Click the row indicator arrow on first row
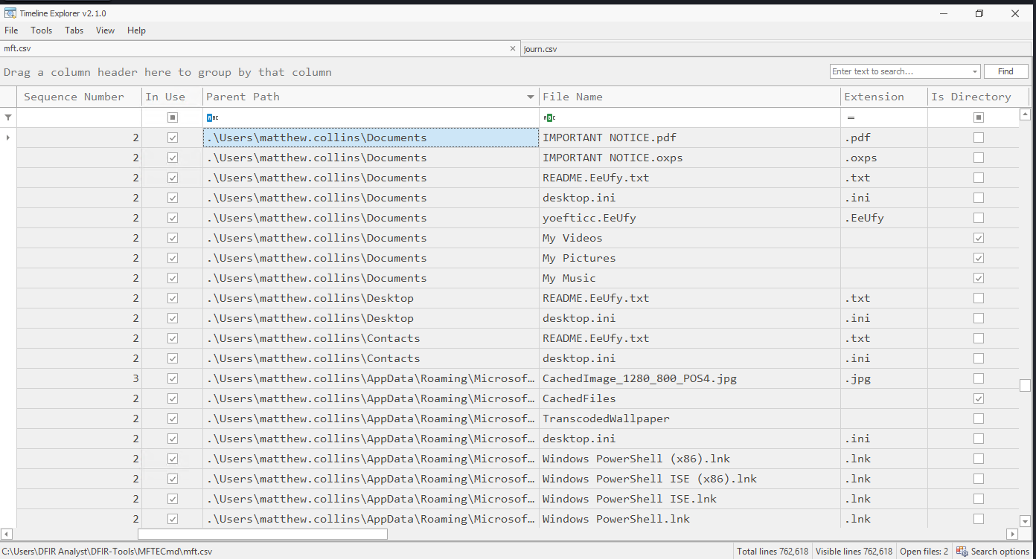This screenshot has height=559, width=1036. click(x=8, y=138)
